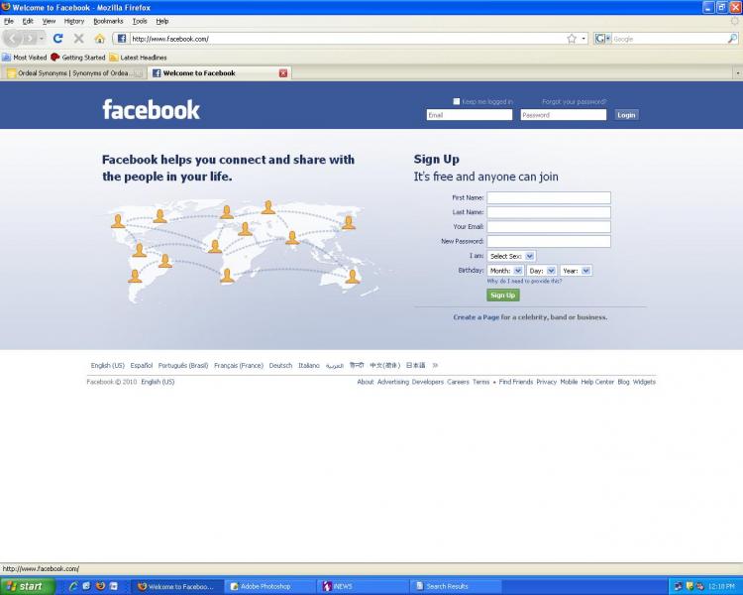Click the Stop loading X icon
The image size is (743, 595).
[x=78, y=39]
